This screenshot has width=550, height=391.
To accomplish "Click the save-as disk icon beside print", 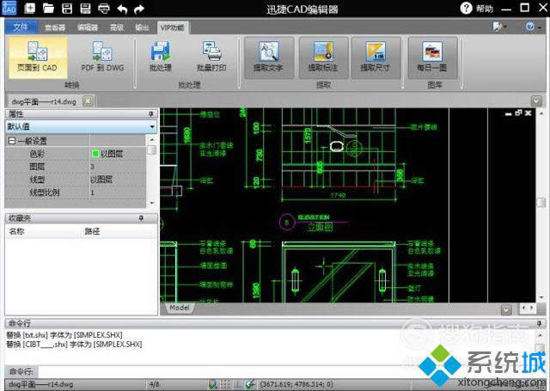I will tap(85, 8).
